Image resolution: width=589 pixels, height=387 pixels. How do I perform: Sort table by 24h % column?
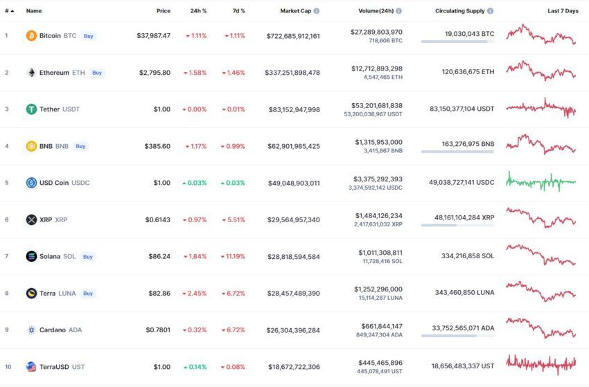tap(198, 11)
